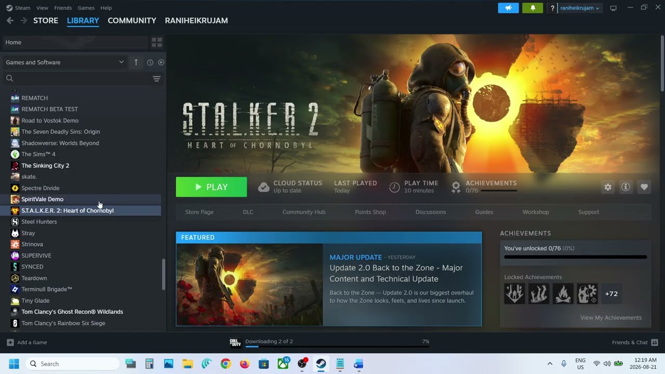Show game info with the info icon

tap(626, 187)
